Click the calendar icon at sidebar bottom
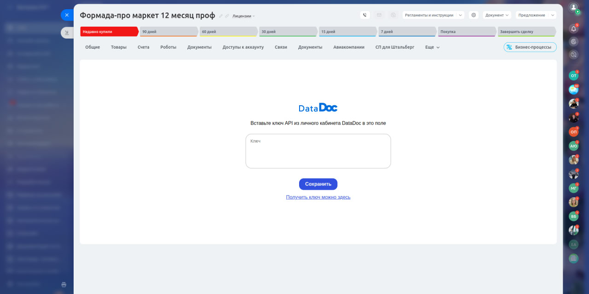Image resolution: width=589 pixels, height=294 pixels. click(573, 258)
